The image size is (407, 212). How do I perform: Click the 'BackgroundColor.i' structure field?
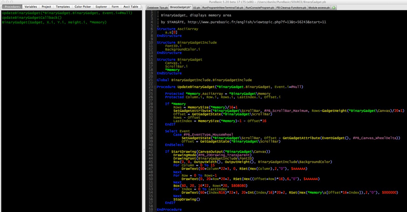click(x=183, y=49)
